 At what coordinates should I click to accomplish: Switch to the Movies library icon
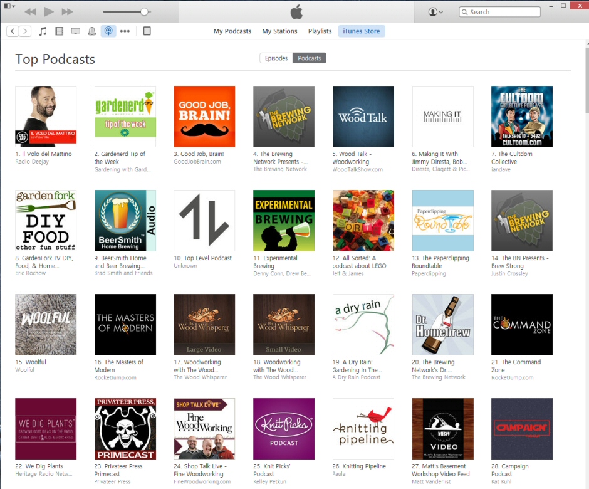pyautogui.click(x=60, y=31)
